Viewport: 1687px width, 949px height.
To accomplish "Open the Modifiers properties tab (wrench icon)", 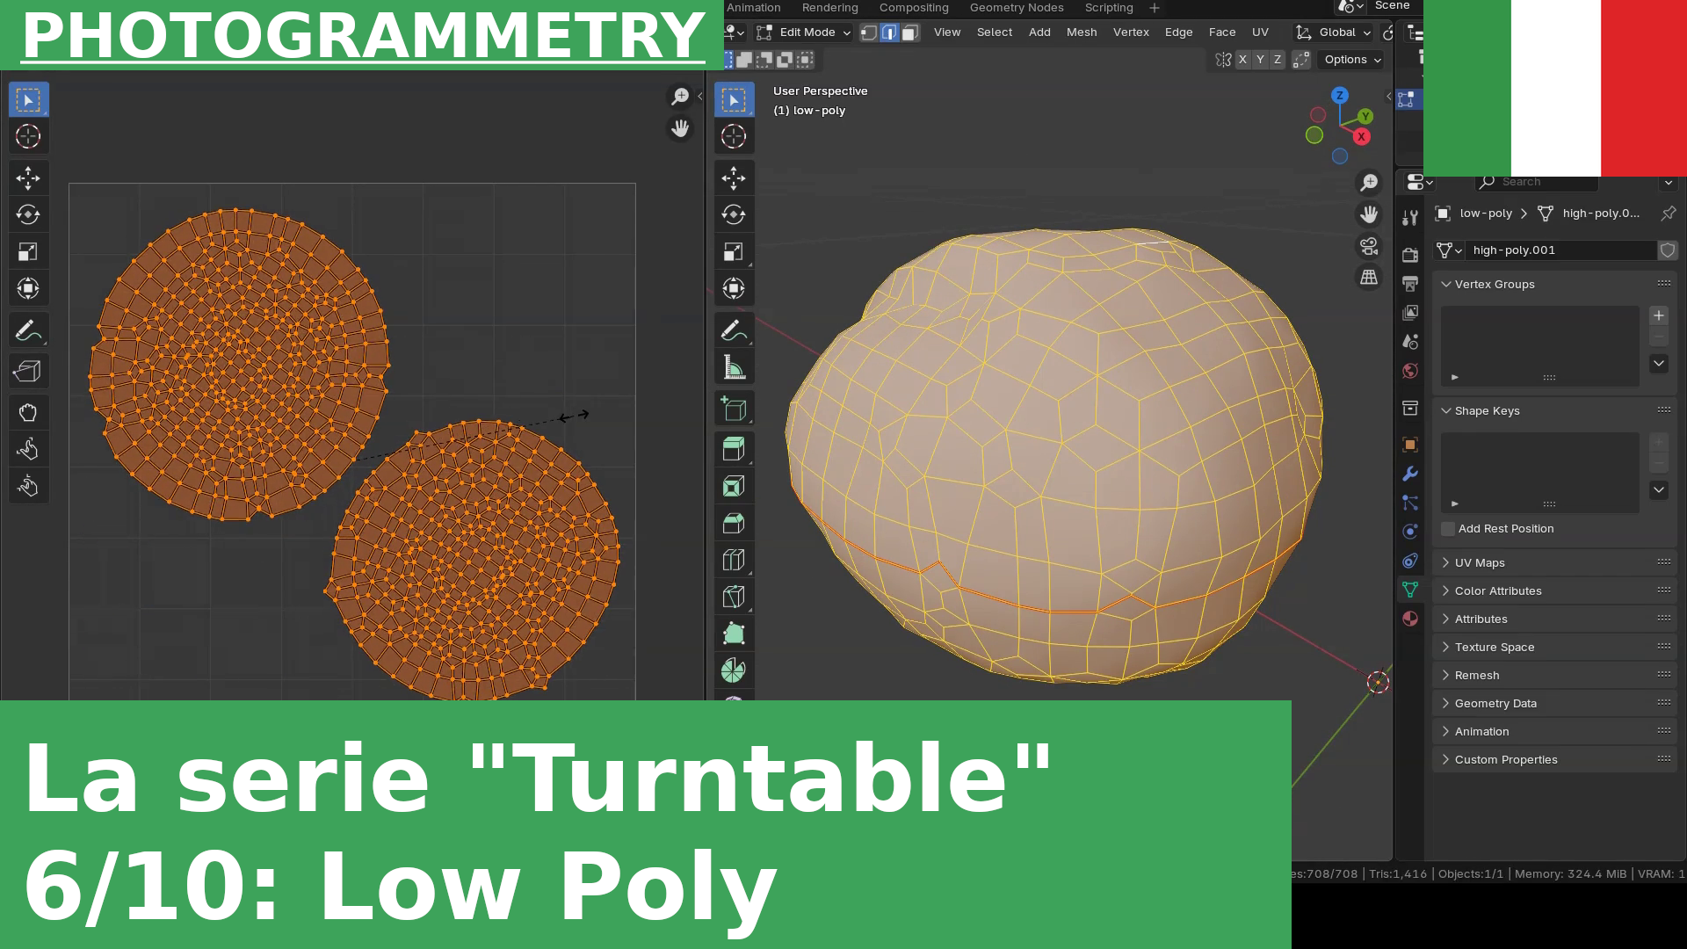I will [1410, 474].
